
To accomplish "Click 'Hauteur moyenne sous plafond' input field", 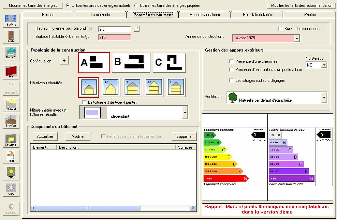I will 115,29.
